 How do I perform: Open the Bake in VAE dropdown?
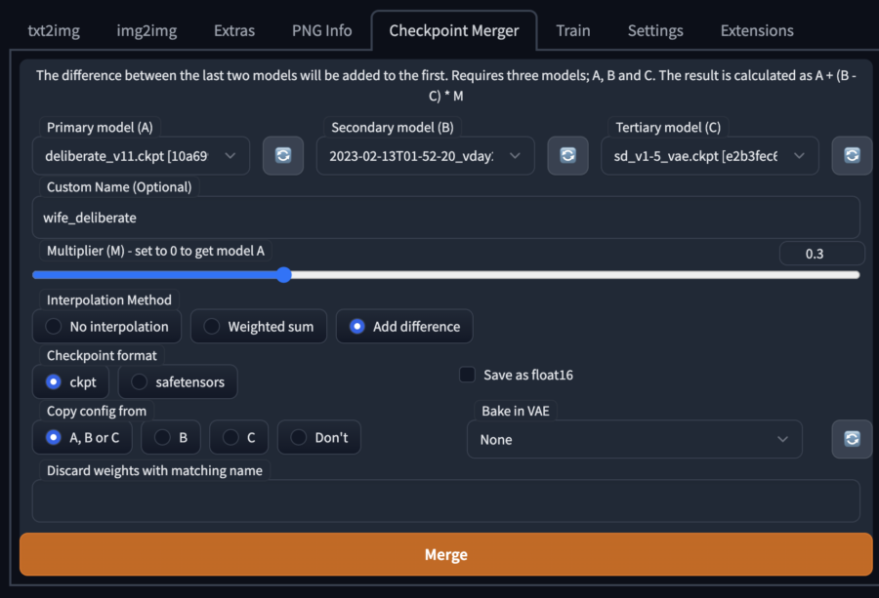pyautogui.click(x=635, y=440)
